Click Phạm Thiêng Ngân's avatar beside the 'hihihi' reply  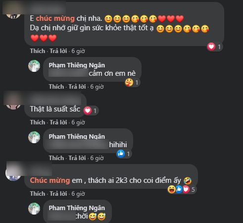pos(34,137)
